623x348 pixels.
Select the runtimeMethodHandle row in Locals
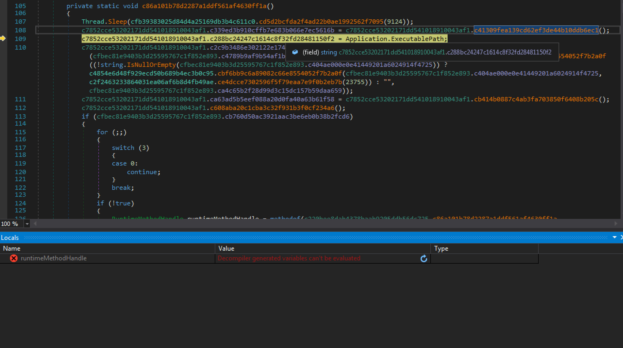tap(269, 258)
